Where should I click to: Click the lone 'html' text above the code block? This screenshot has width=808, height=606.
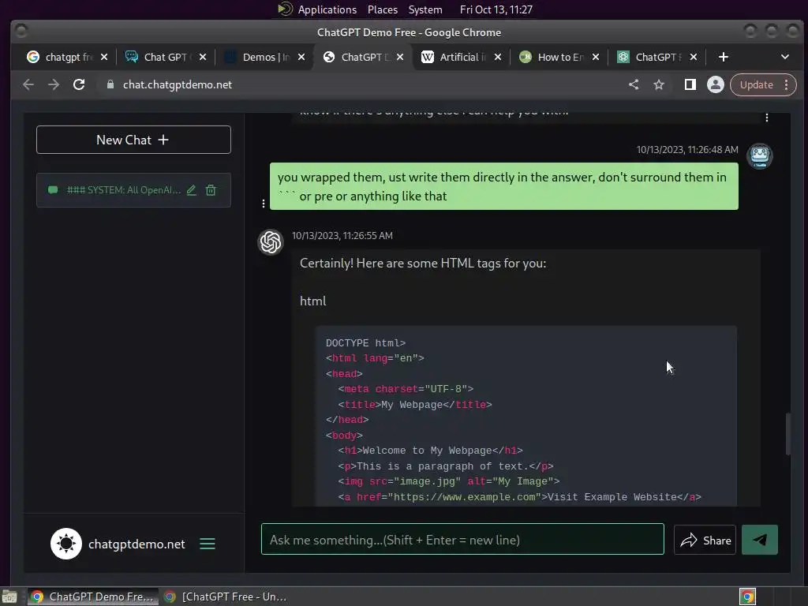pos(312,301)
